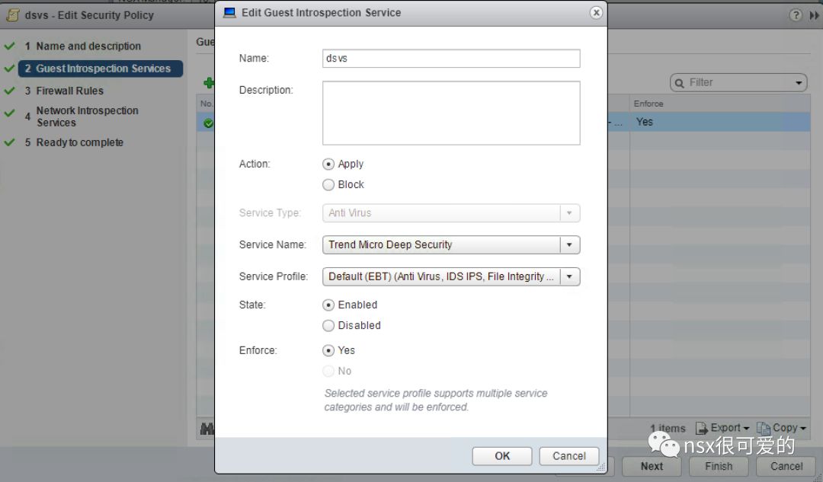823x482 pixels.
Task: Click the security policy icon beside dsvs title
Action: 13,15
